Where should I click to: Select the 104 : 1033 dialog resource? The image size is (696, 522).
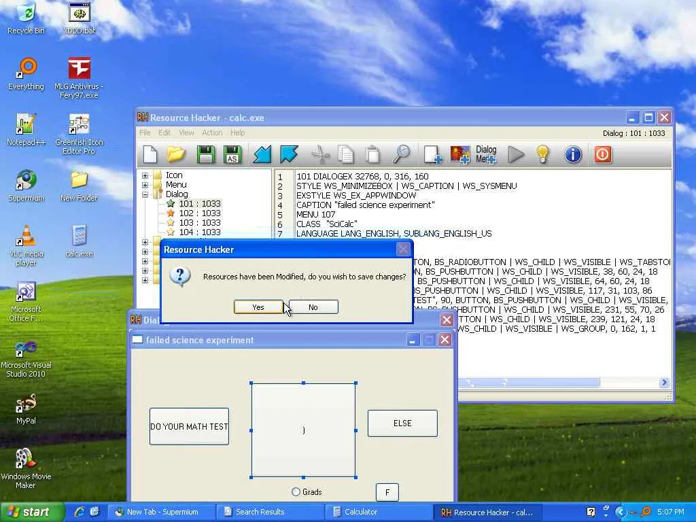(x=200, y=232)
